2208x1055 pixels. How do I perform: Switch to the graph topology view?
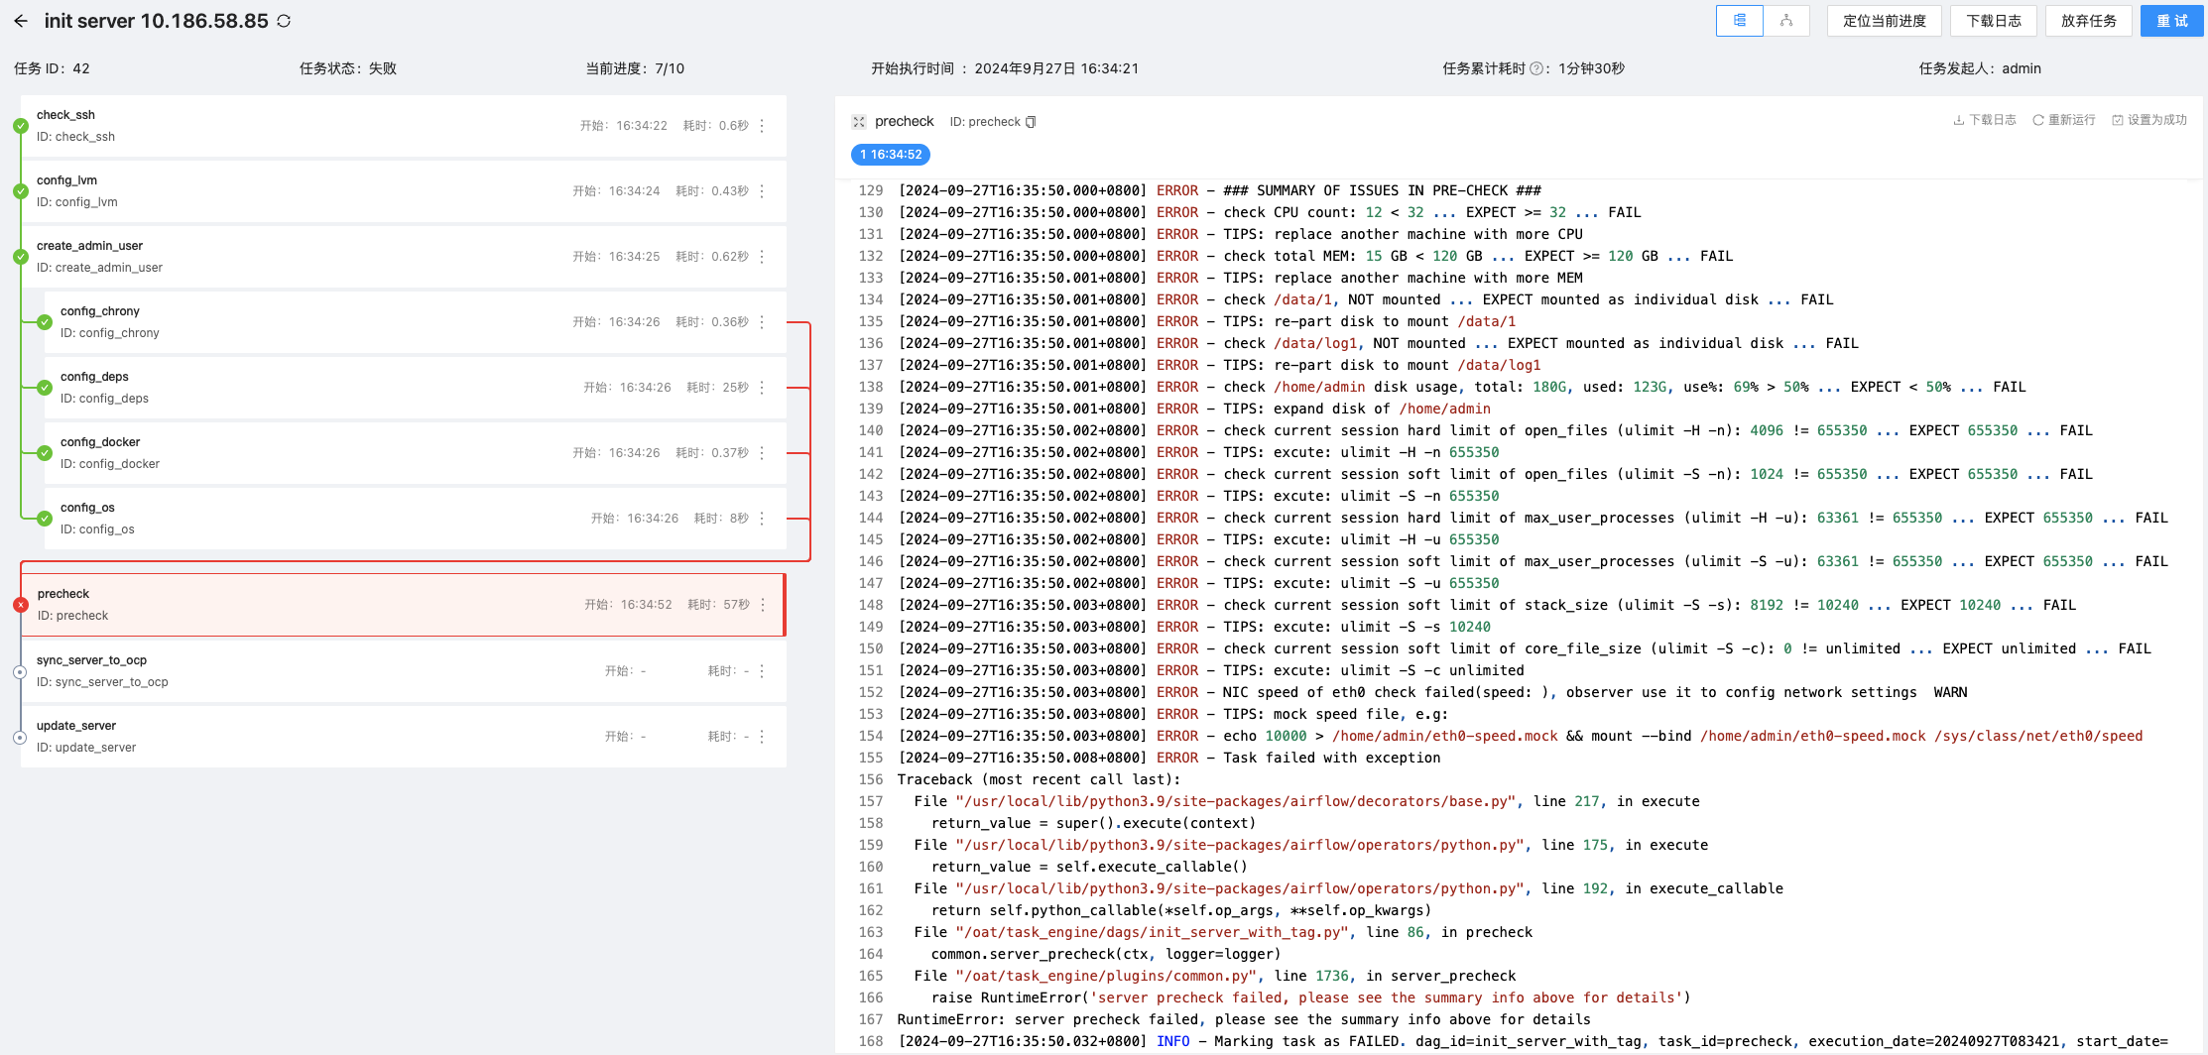1786,21
